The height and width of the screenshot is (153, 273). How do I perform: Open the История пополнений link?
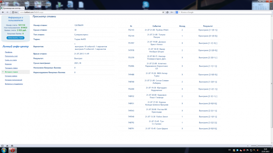(13, 80)
